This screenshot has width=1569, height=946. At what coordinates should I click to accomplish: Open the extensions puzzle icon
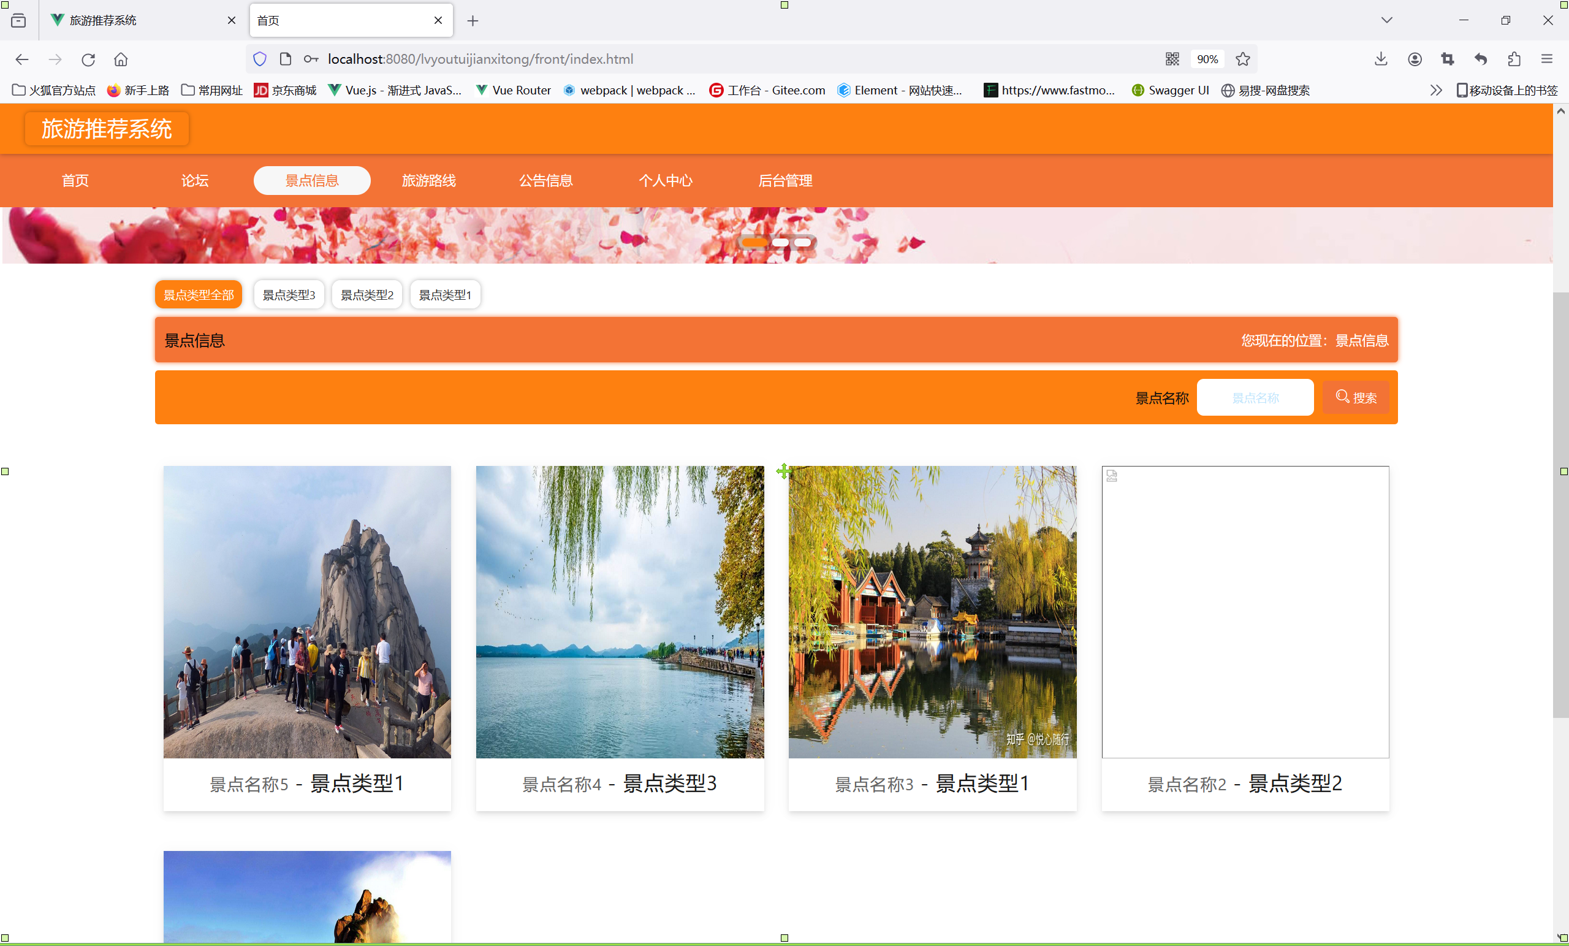(x=1514, y=59)
